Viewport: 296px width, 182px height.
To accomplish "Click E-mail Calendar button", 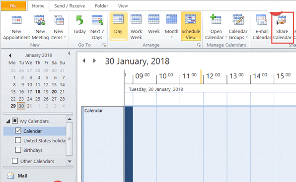I will (x=262, y=27).
